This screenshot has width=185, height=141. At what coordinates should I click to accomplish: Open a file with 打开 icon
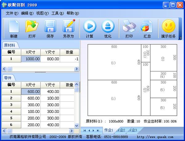click(x=32, y=26)
